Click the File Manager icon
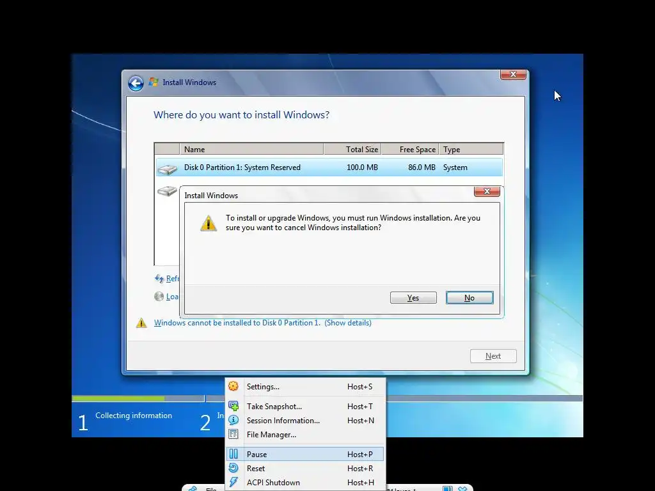Viewport: 655px width, 491px height. click(x=233, y=434)
